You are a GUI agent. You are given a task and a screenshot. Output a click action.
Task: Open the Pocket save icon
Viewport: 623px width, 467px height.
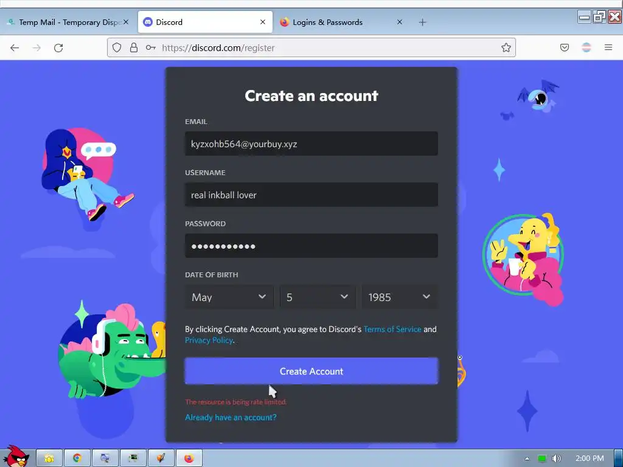click(564, 47)
